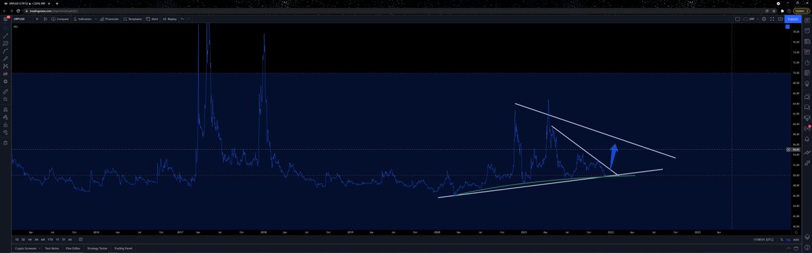Expand the XRP layout name dropdown arrow
Screen dimensions: 812x253
coord(758,19)
